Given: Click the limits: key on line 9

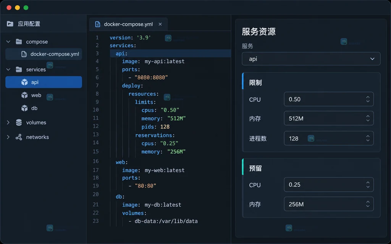Looking at the screenshot, I should point(145,102).
